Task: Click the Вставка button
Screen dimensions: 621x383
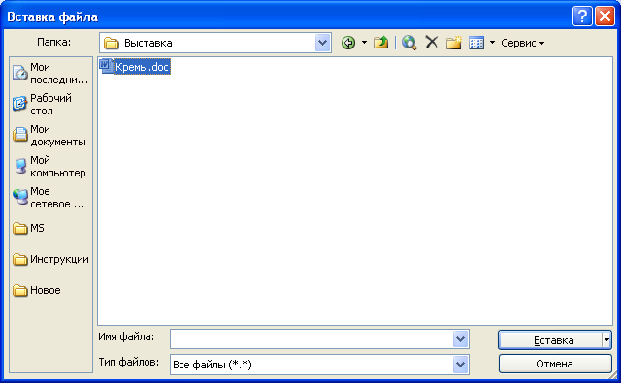Action: point(550,340)
